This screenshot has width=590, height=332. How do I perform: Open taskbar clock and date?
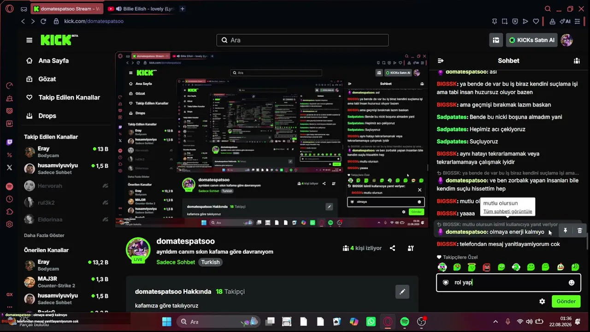[x=560, y=322]
